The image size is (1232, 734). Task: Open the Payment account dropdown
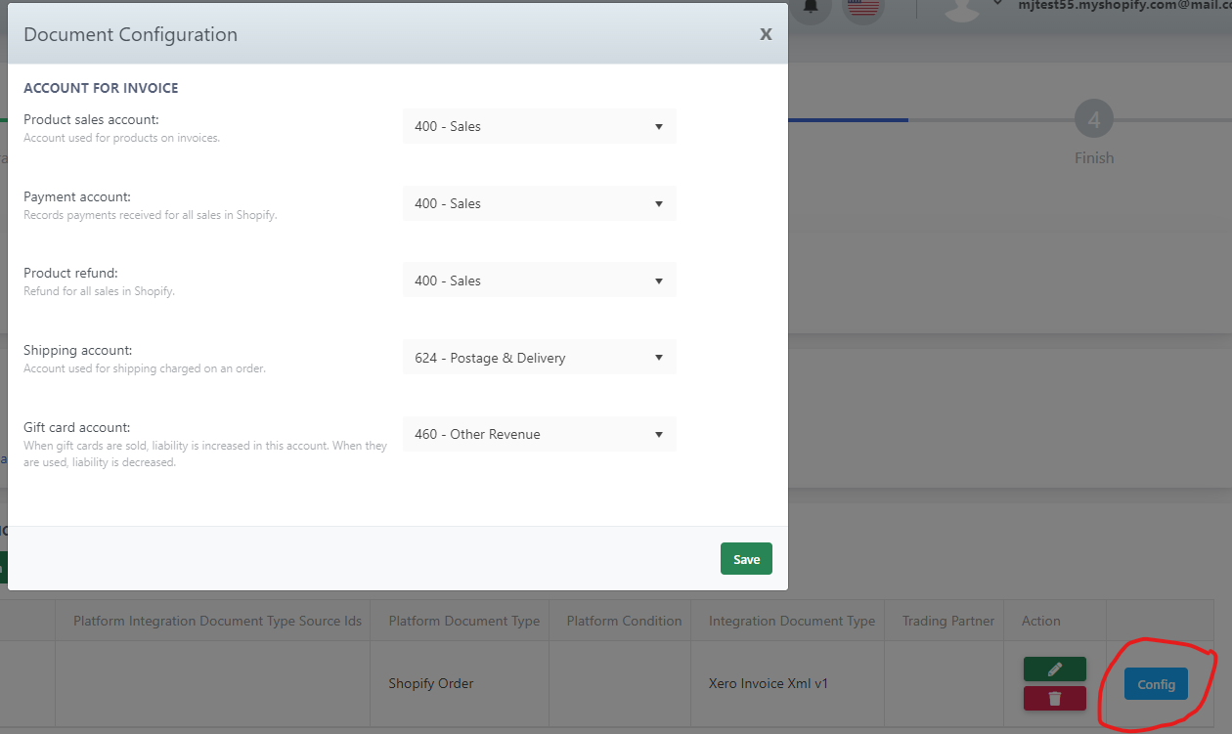click(x=539, y=203)
